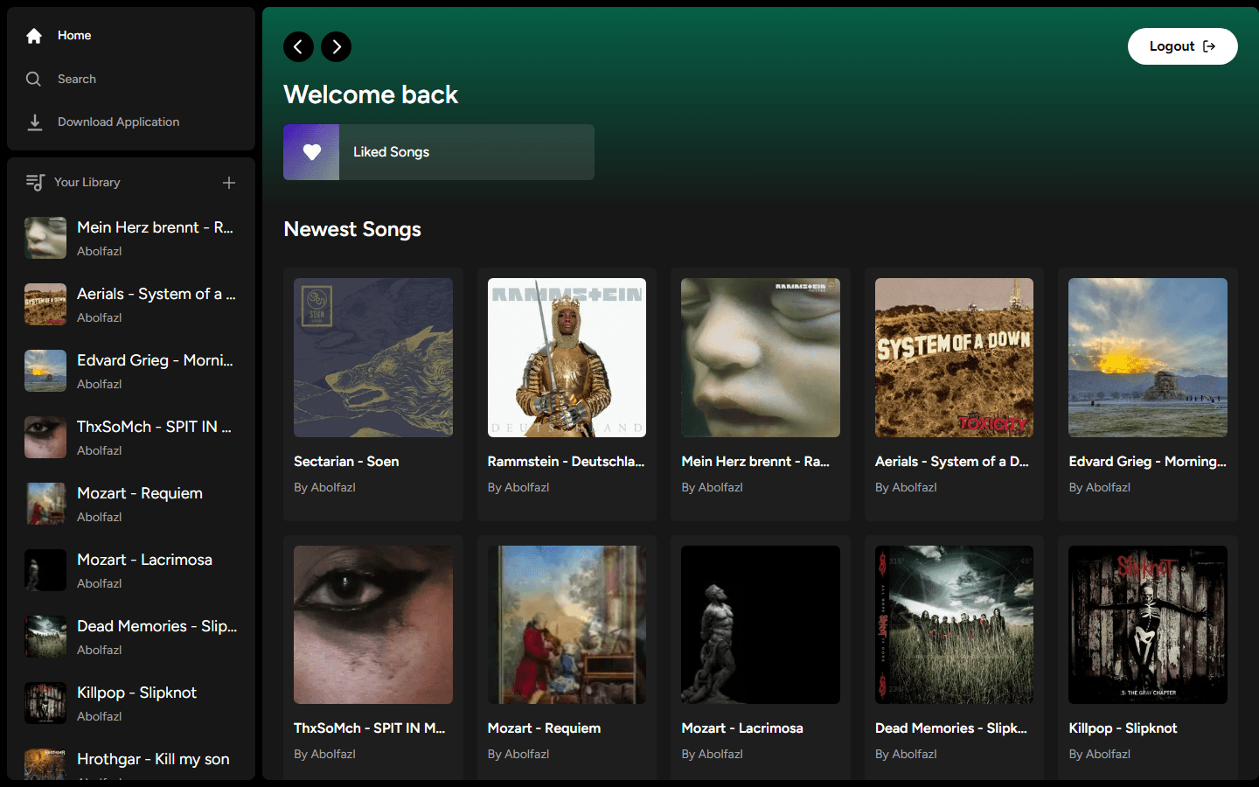1259x787 pixels.
Task: Select Killpop thumbnail in library sidebar
Action: (x=45, y=703)
